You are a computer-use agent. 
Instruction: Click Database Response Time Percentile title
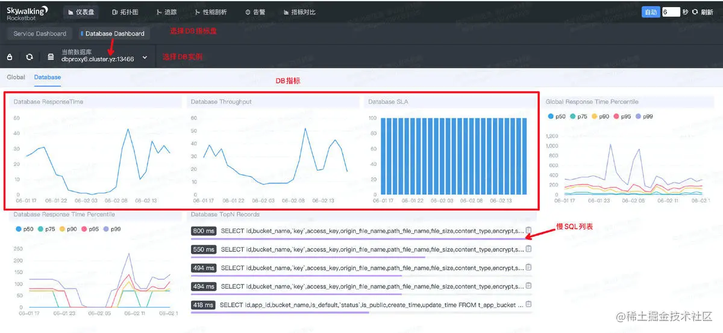click(64, 214)
